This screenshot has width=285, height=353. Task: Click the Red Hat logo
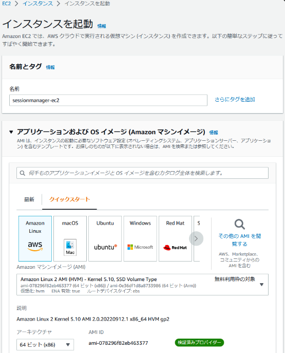tap(175, 248)
